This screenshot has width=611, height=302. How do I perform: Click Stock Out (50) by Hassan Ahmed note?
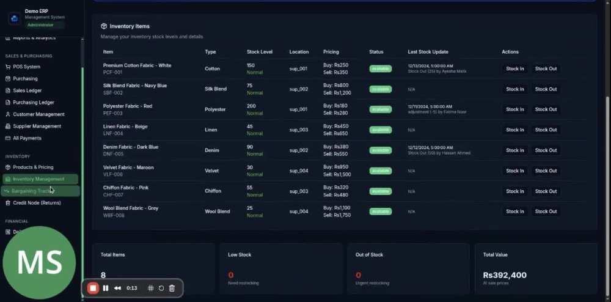439,153
